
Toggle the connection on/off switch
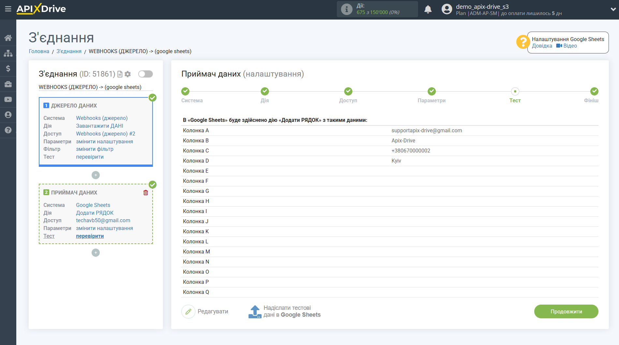pos(145,74)
